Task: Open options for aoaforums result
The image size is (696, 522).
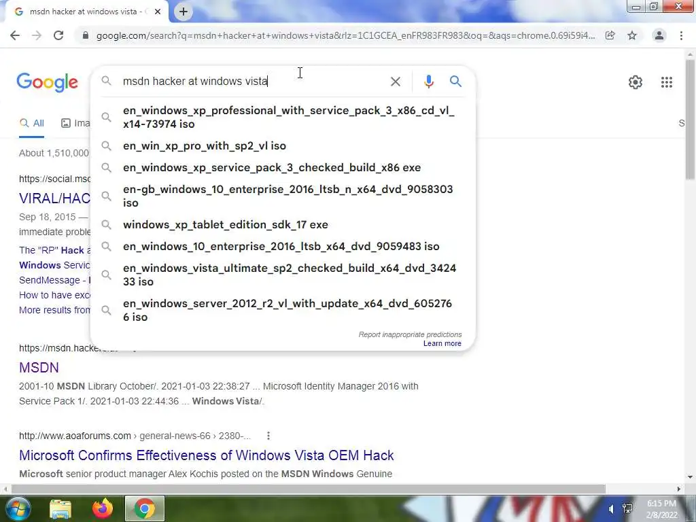Action: click(268, 436)
